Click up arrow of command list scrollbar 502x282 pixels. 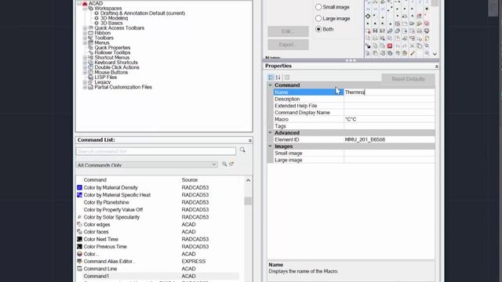248,180
